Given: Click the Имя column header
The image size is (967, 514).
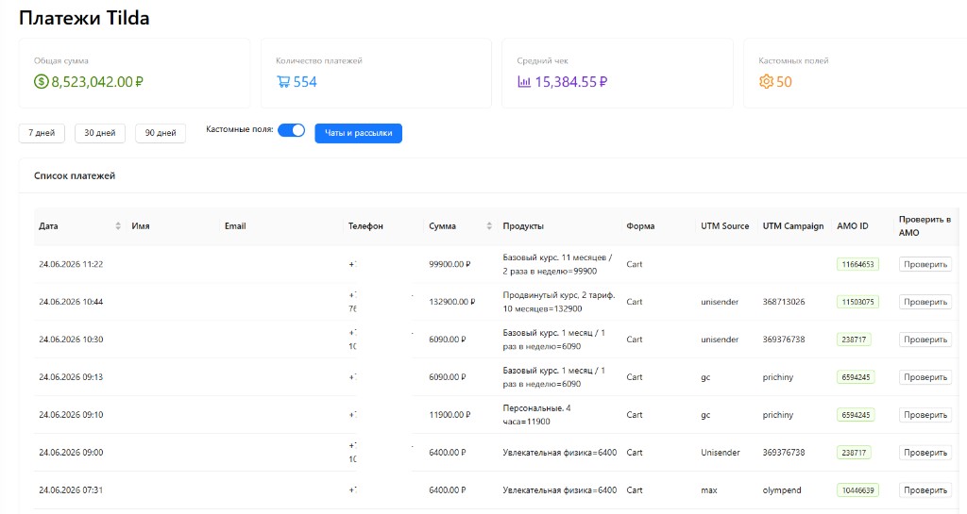Looking at the screenshot, I should (141, 226).
